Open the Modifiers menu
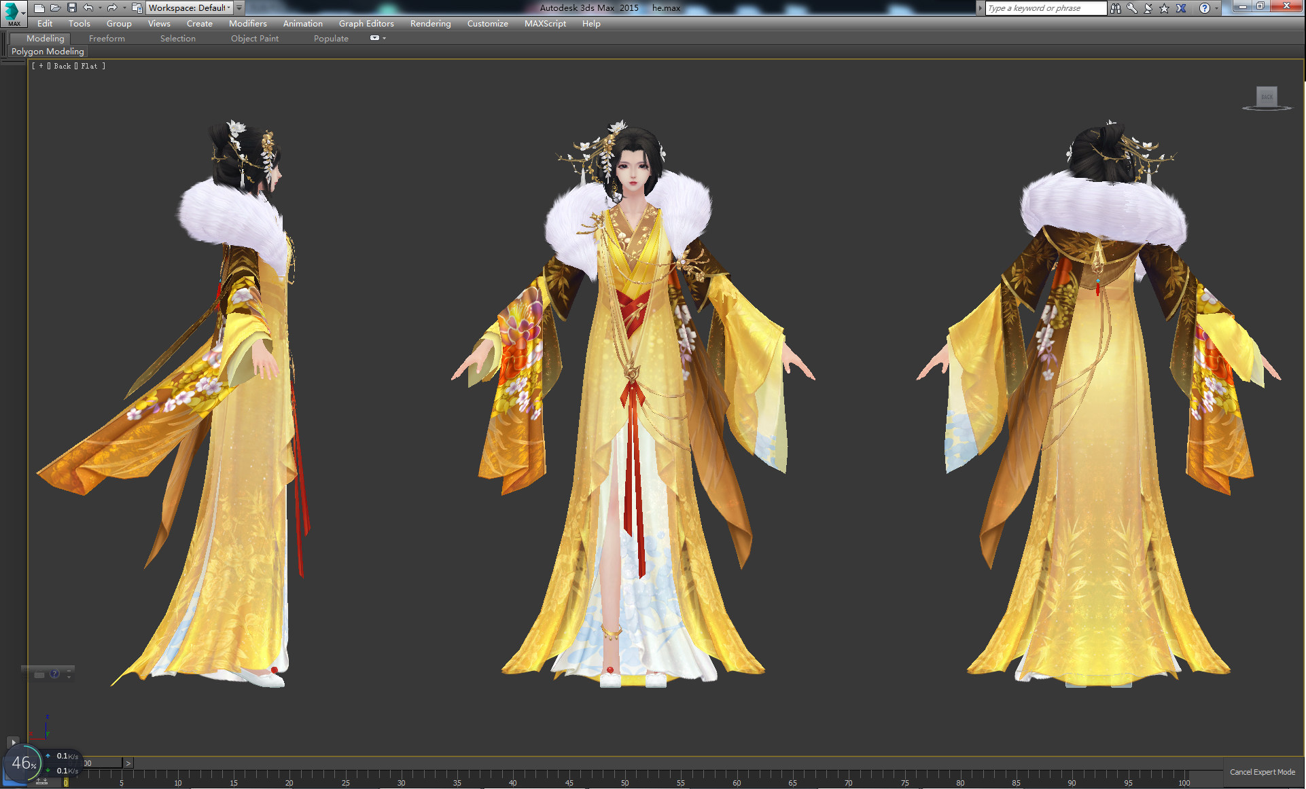1306x789 pixels. 247,23
